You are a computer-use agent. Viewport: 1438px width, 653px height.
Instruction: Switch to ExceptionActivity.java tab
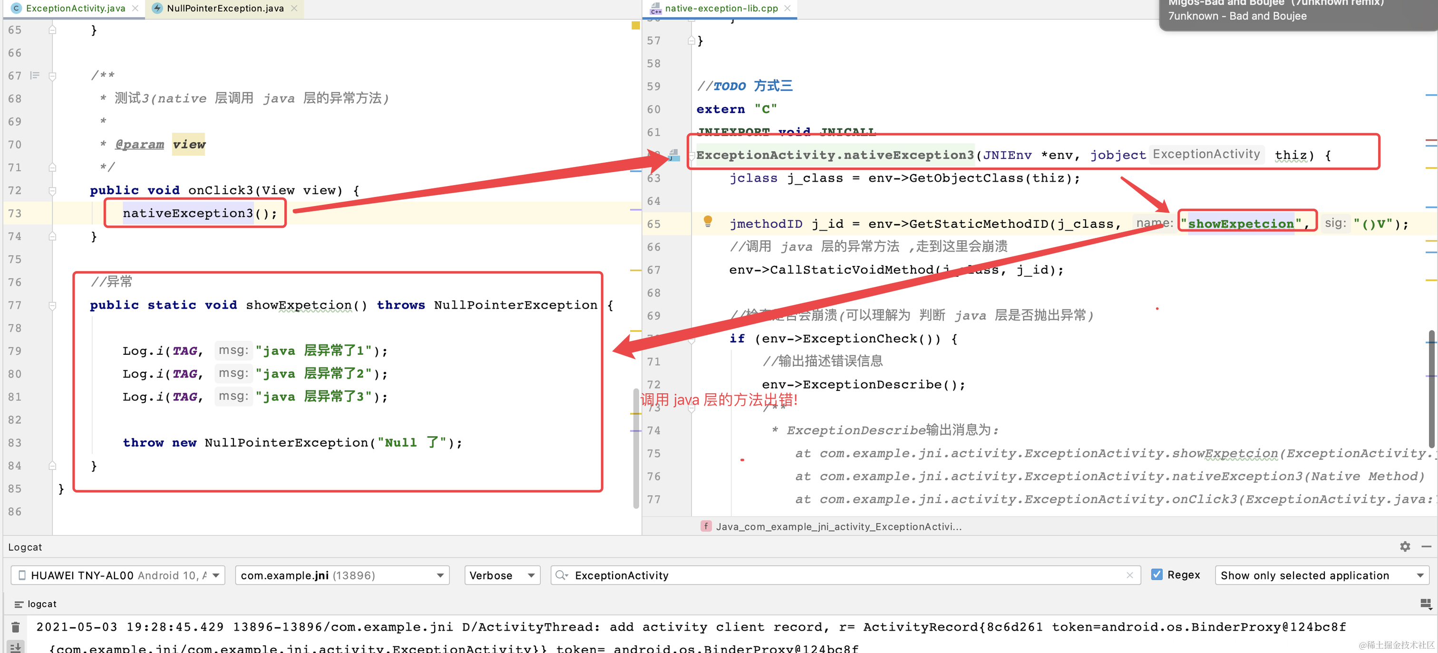click(75, 9)
